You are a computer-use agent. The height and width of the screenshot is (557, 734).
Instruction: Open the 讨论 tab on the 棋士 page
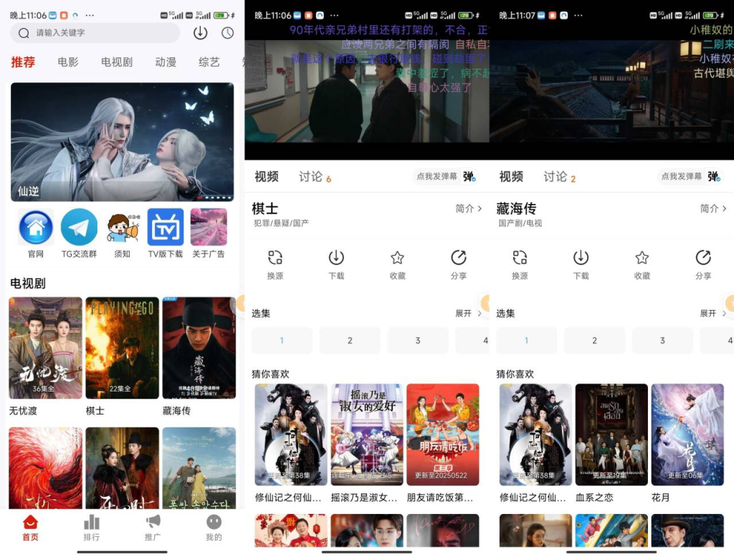pyautogui.click(x=315, y=177)
